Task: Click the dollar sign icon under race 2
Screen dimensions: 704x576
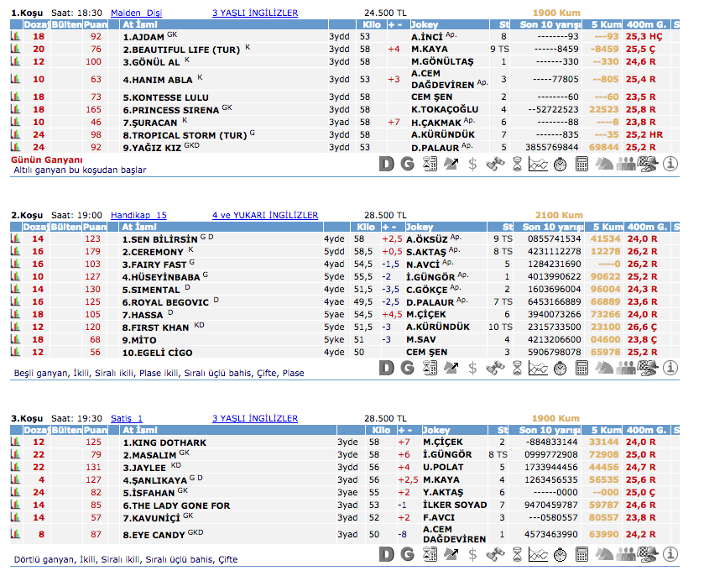Action: pyautogui.click(x=473, y=368)
